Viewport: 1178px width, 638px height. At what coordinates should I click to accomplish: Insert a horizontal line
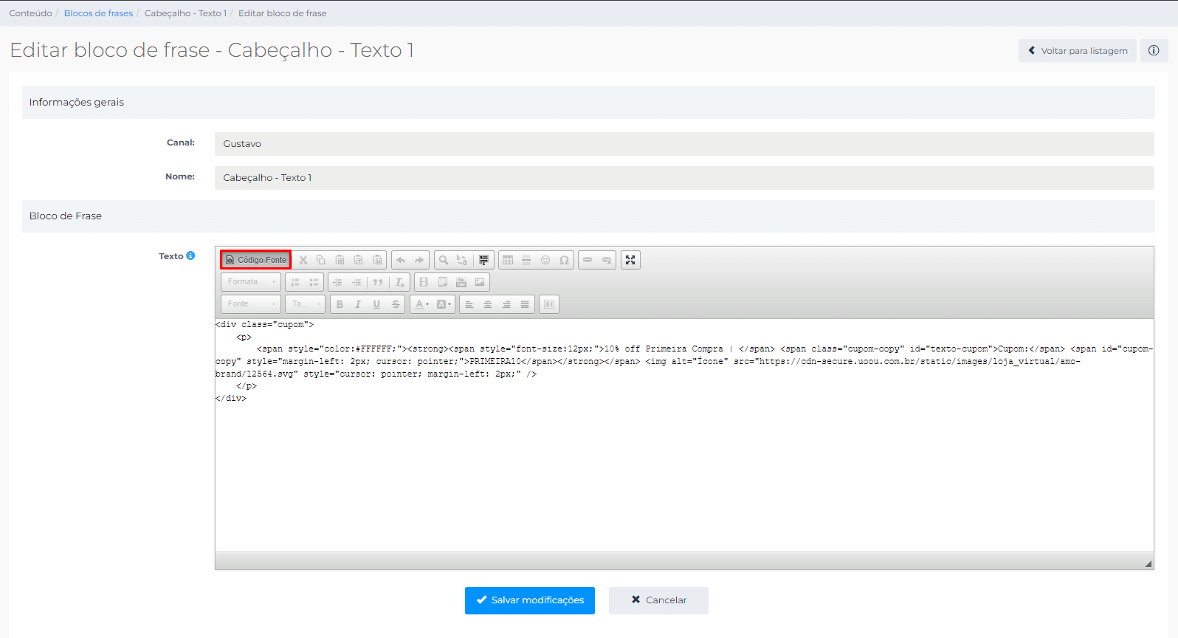coord(526,260)
